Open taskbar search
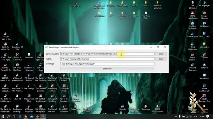The height and width of the screenshot is (119, 213). (x=8, y=116)
